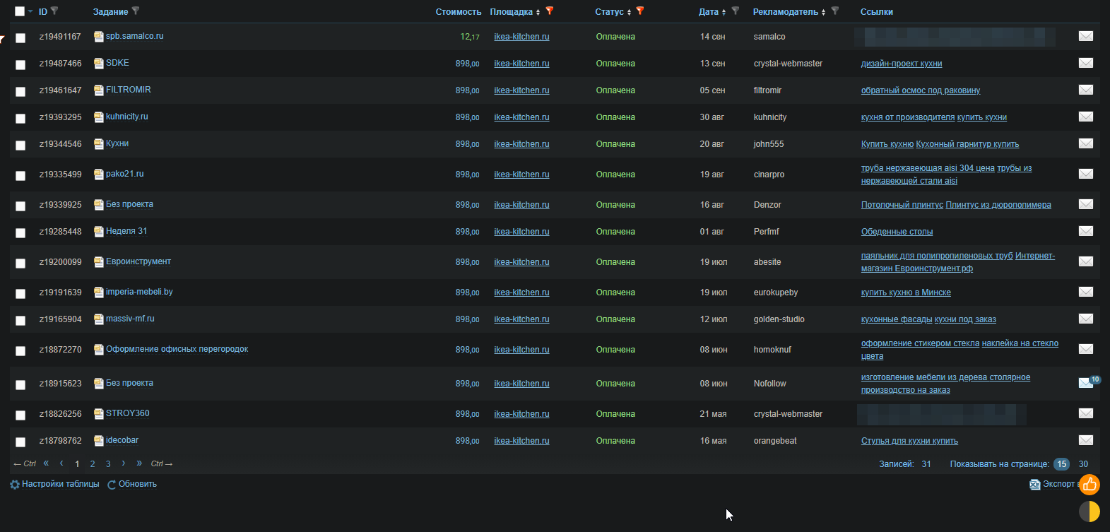Open the filter icon beside Дата

click(736, 11)
